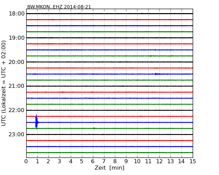Click x-axis tick label 13
Image resolution: width=219 pixels, height=175 pixels.
170,162
